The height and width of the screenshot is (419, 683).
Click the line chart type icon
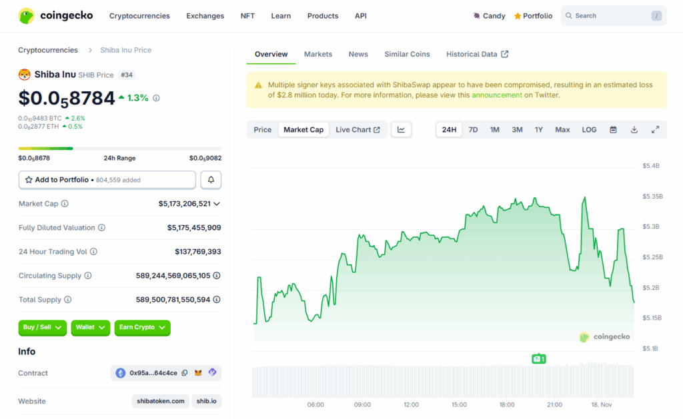[402, 130]
